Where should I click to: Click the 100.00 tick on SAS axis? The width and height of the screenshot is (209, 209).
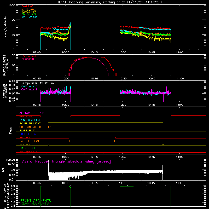point(10,160)
